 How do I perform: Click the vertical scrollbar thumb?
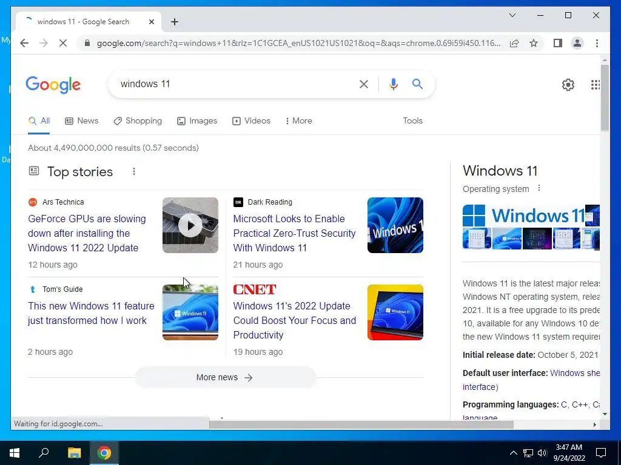(x=605, y=97)
